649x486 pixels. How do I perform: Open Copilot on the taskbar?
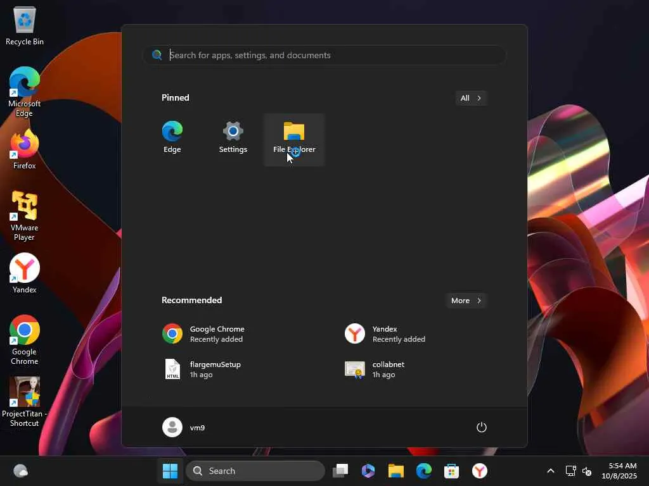click(x=368, y=471)
